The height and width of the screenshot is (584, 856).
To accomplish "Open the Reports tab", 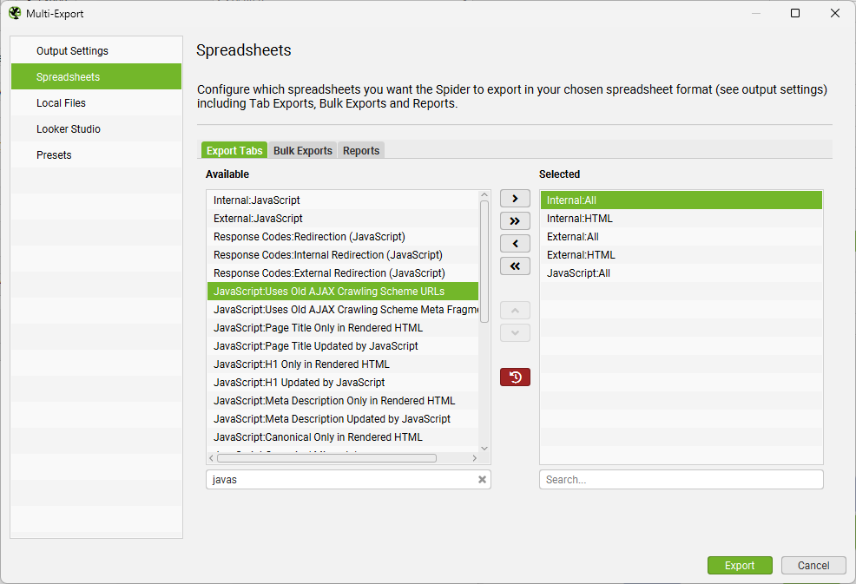I will pos(361,150).
